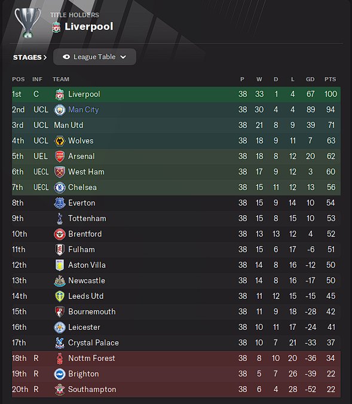
Task: Click the Chelsea club crest
Action: (60, 187)
